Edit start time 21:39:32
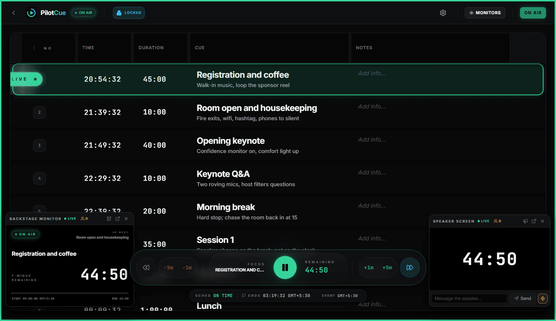 [102, 112]
